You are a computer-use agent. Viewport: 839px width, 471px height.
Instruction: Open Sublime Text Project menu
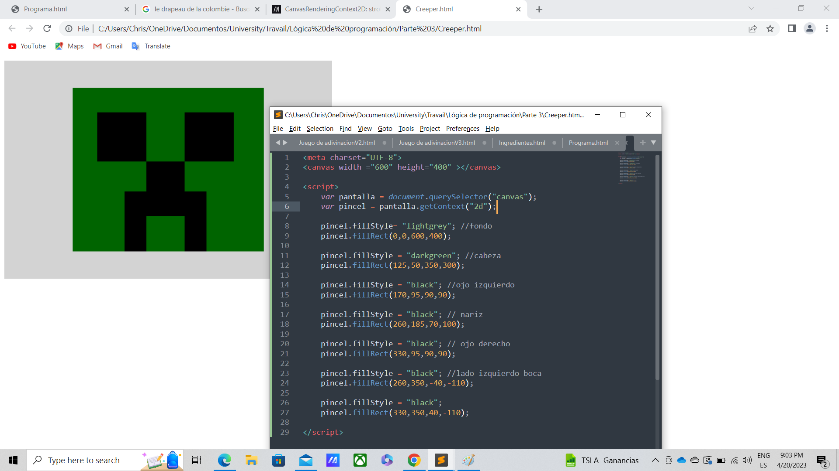pyautogui.click(x=430, y=129)
